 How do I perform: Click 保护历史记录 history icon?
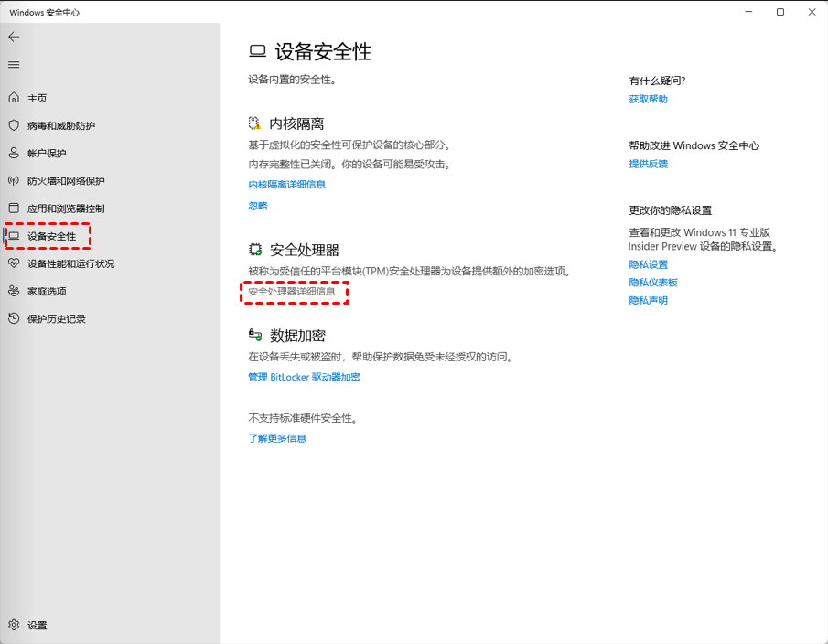pos(14,319)
